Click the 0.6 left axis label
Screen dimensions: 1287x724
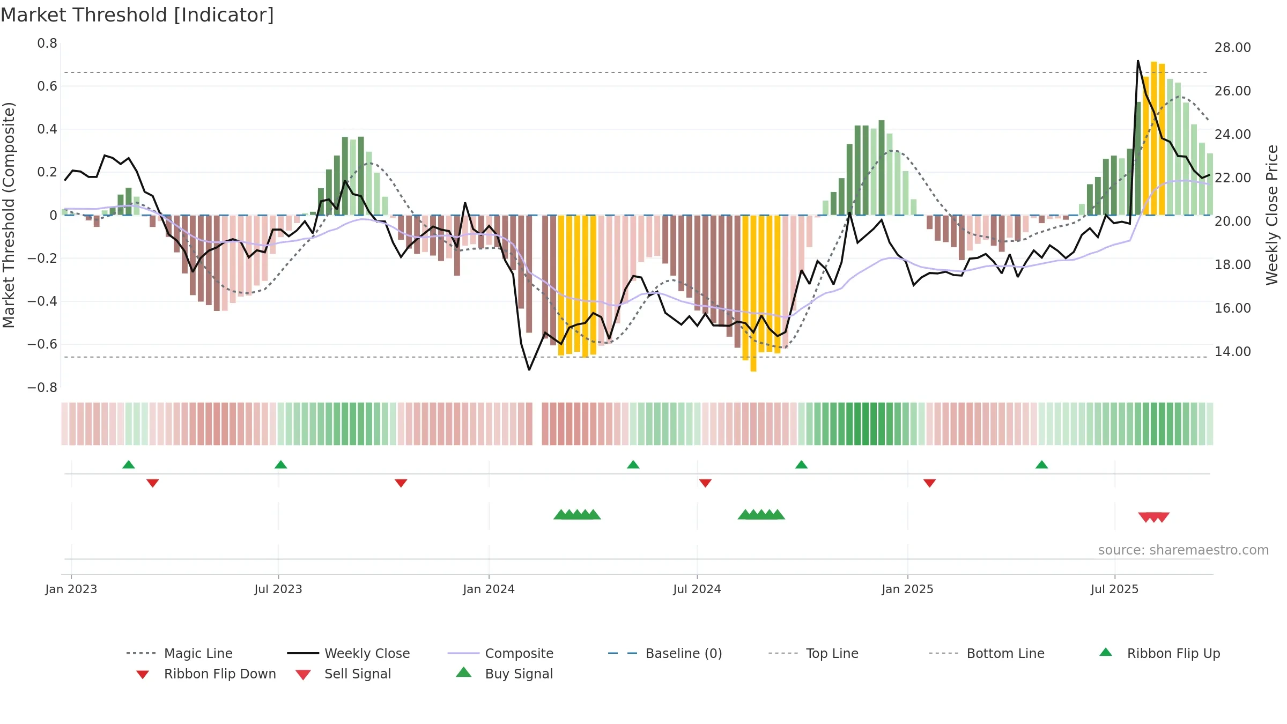tap(47, 86)
